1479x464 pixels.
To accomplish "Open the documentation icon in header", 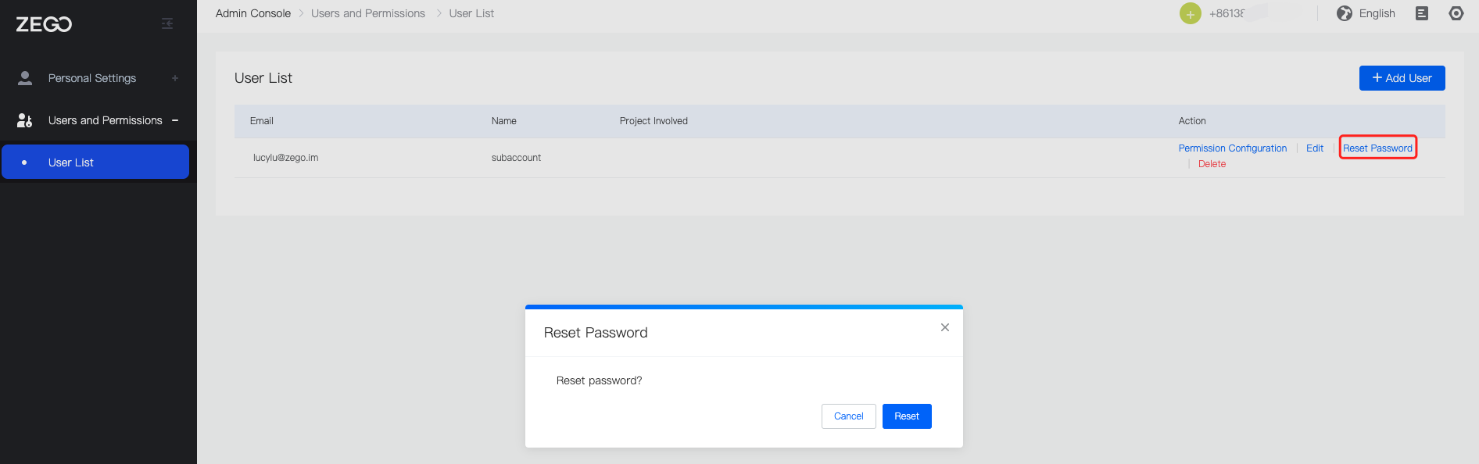I will [1422, 13].
